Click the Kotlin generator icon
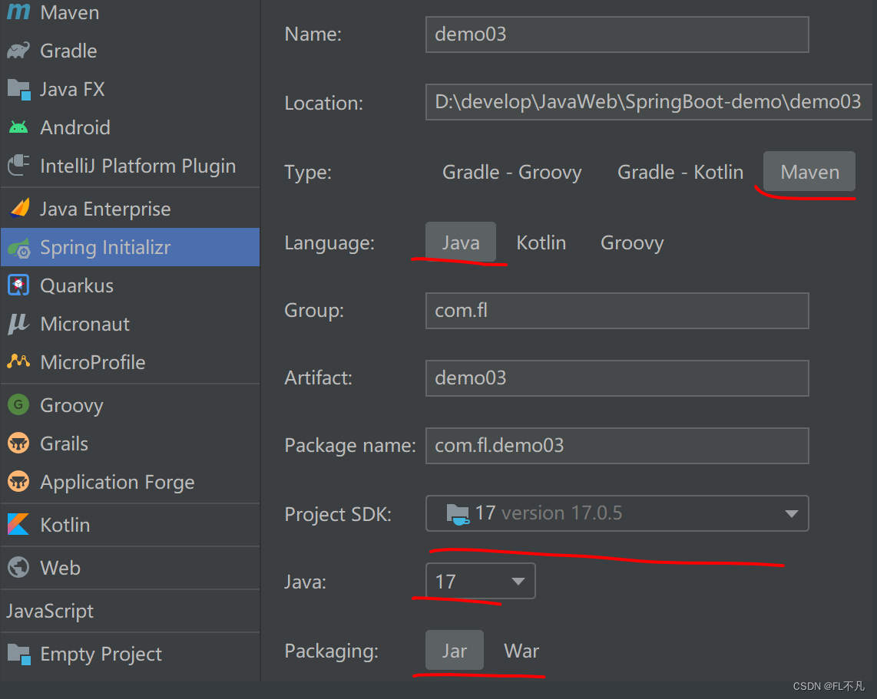This screenshot has height=699, width=877. tap(19, 525)
